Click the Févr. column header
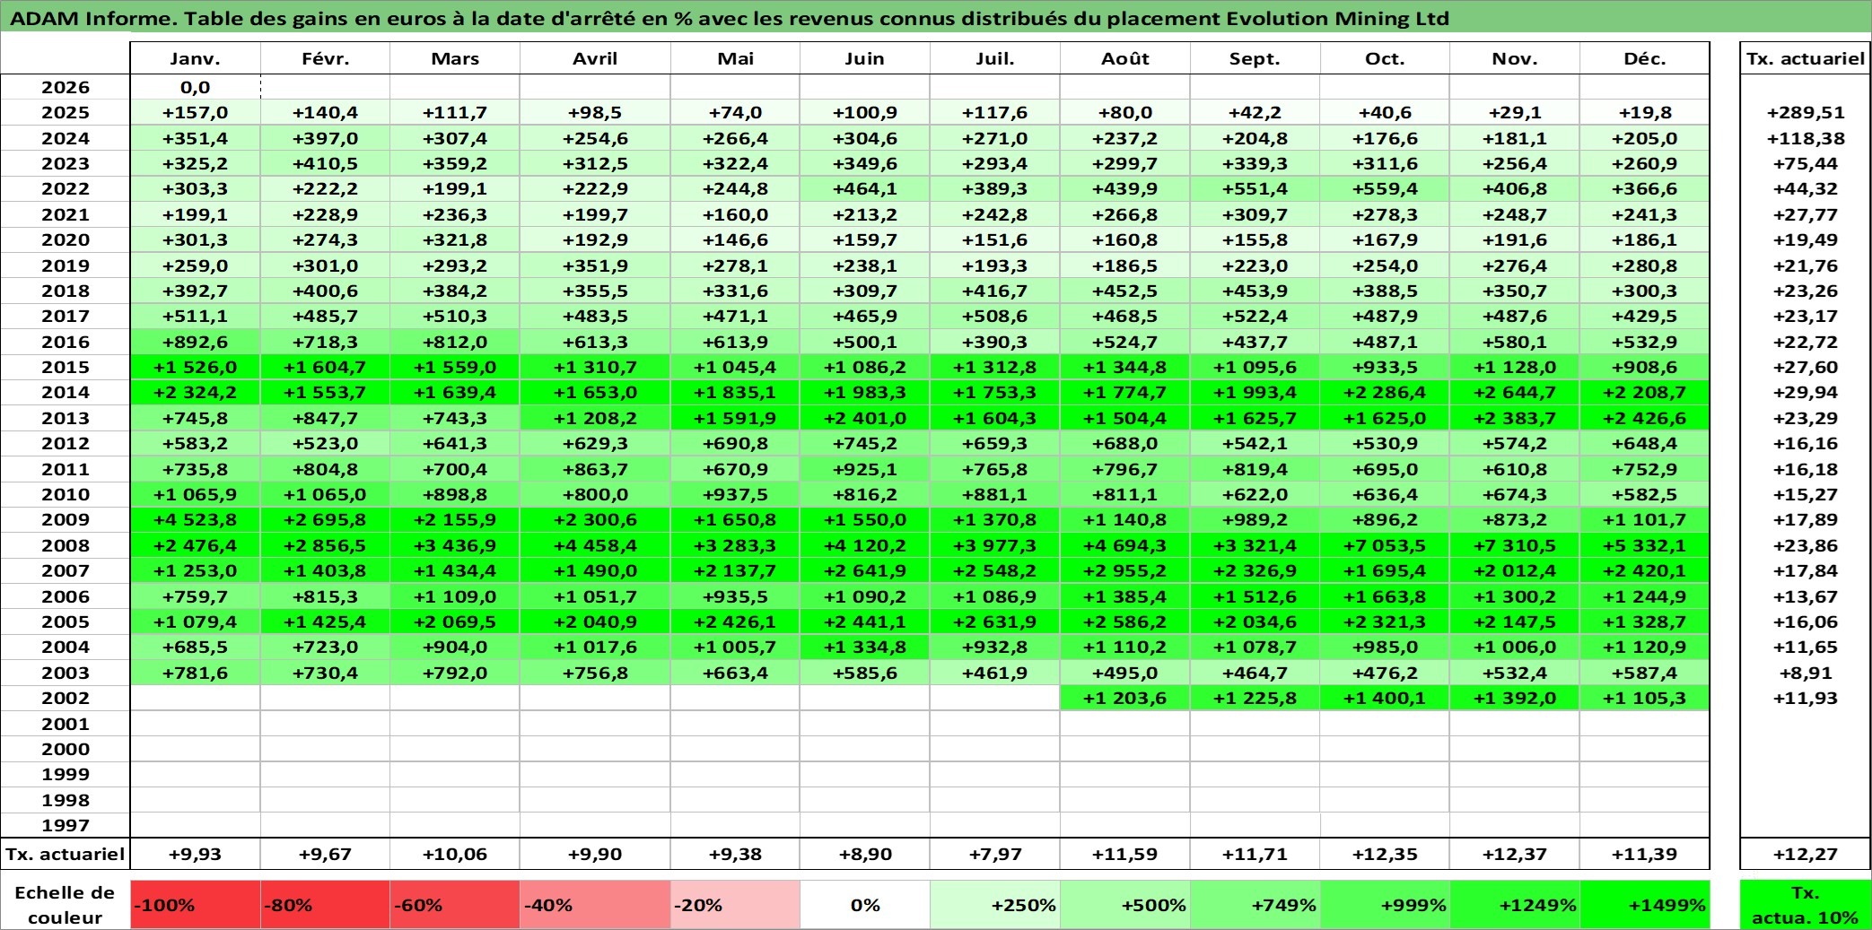 click(x=325, y=58)
